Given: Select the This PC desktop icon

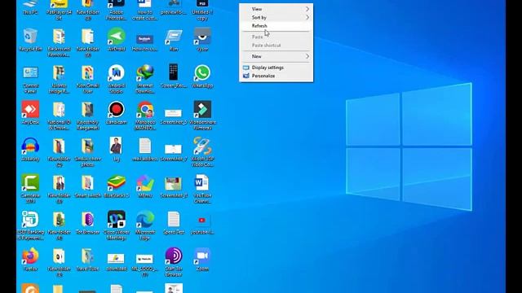Looking at the screenshot, I should pos(30,7).
